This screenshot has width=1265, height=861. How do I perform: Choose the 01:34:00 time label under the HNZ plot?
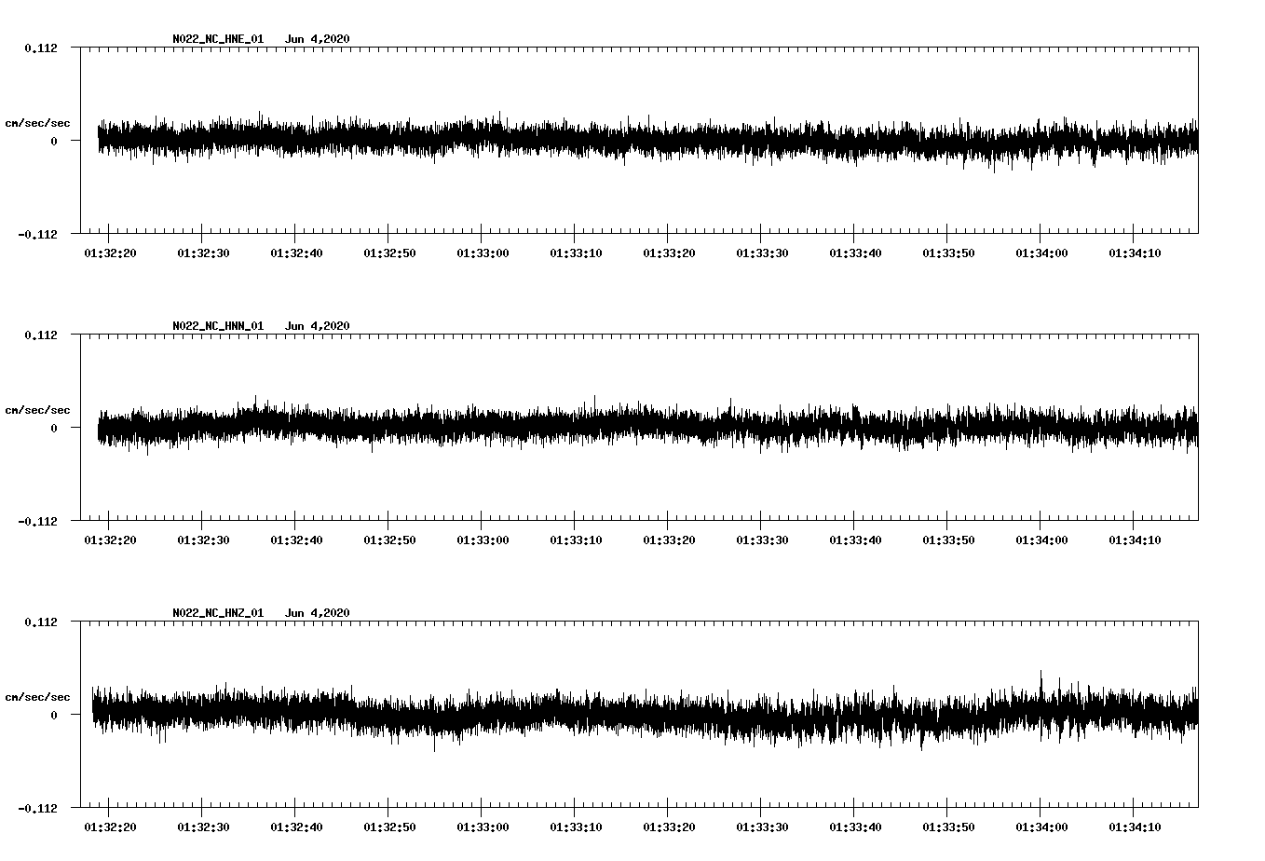(x=1041, y=827)
